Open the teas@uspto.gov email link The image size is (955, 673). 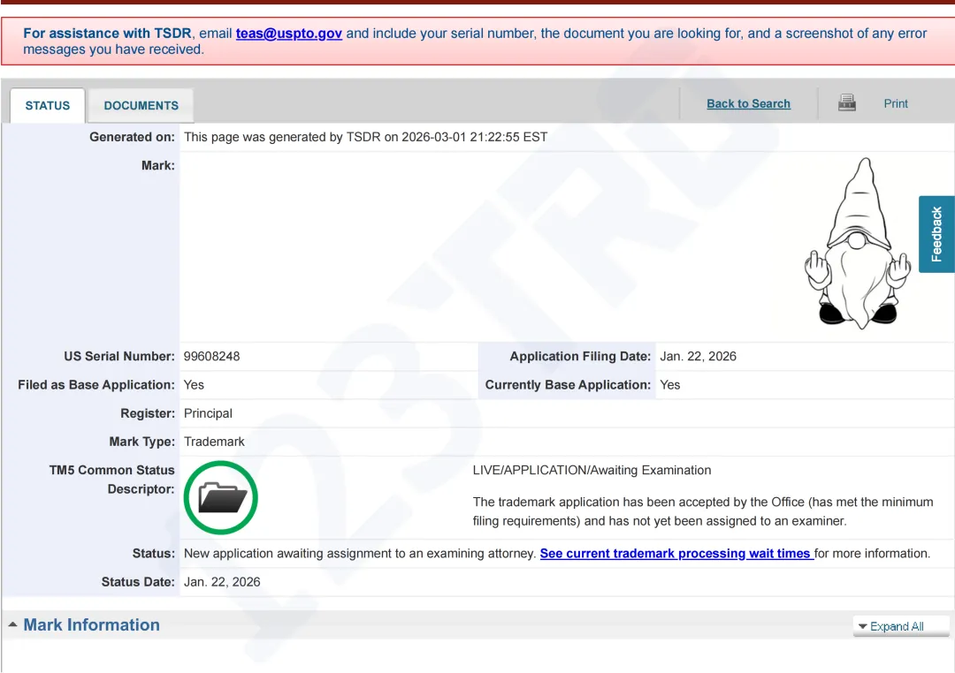tap(288, 34)
